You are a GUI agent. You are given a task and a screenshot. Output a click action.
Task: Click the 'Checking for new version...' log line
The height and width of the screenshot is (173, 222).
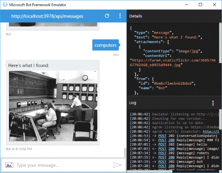point(168,119)
